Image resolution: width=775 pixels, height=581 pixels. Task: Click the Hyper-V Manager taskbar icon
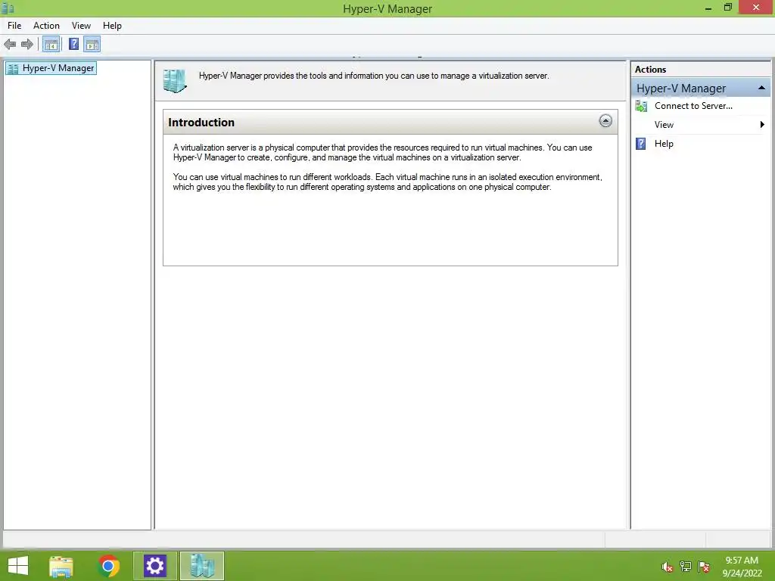coord(201,566)
